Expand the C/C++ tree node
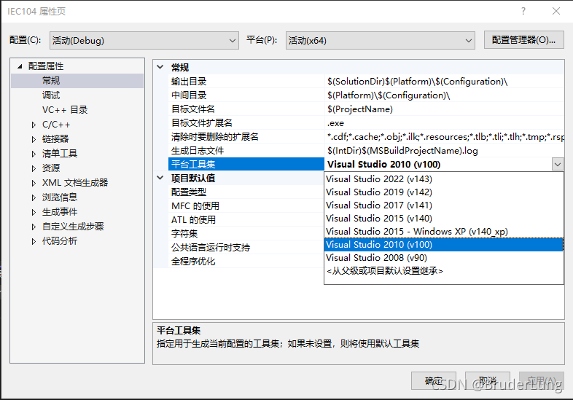The image size is (573, 400). pyautogui.click(x=34, y=125)
